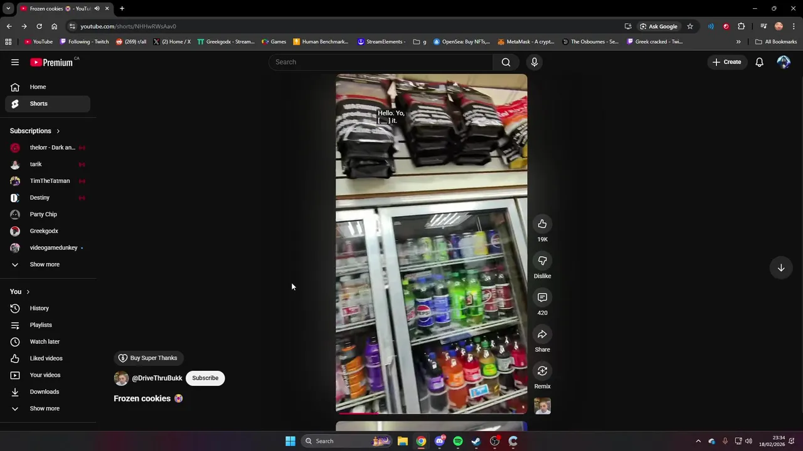Open Watch later list

click(48, 341)
